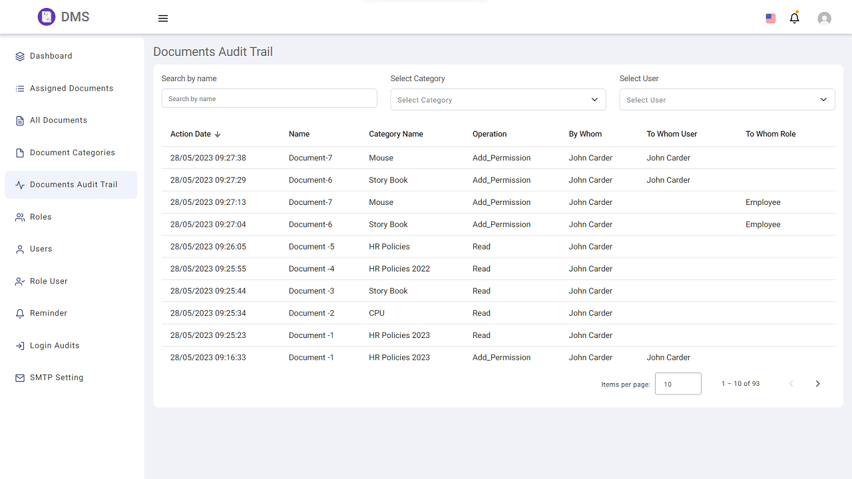Open the Select User dropdown
The height and width of the screenshot is (479, 852).
point(727,99)
